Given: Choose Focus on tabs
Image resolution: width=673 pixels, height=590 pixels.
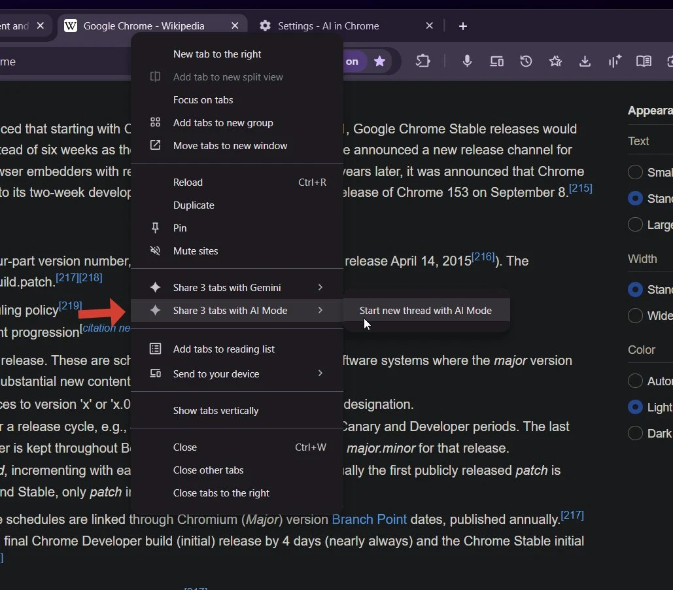Looking at the screenshot, I should [x=237, y=99].
